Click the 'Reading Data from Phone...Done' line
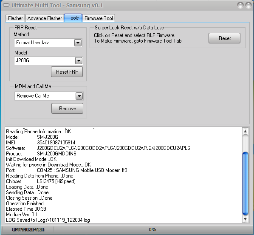 (x=40, y=175)
